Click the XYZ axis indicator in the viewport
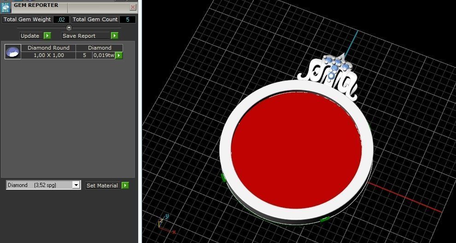Viewport: 456px width, 243px height. click(166, 224)
